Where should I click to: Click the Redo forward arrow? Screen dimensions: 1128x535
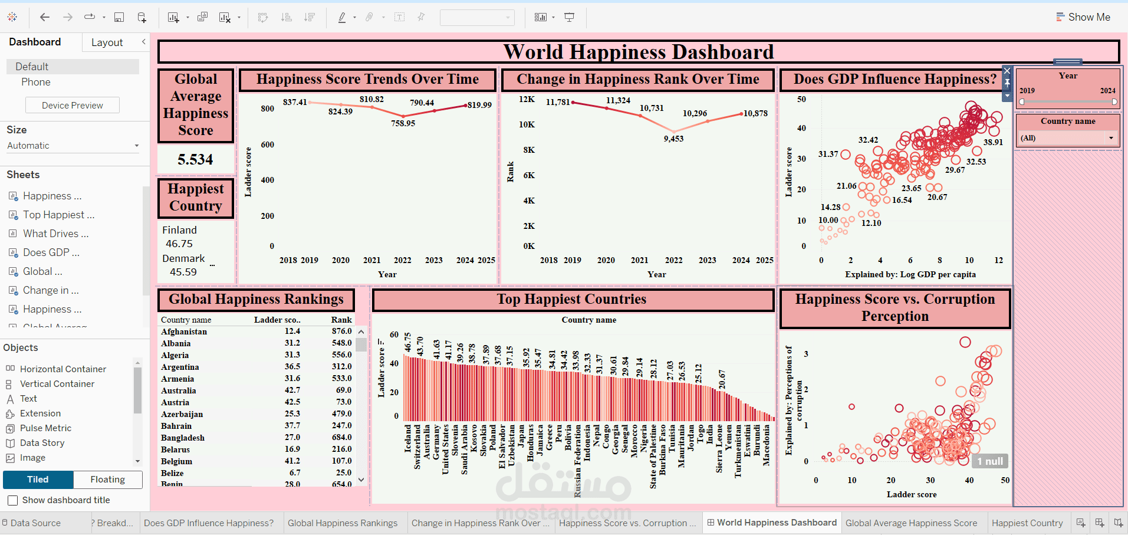(68, 17)
